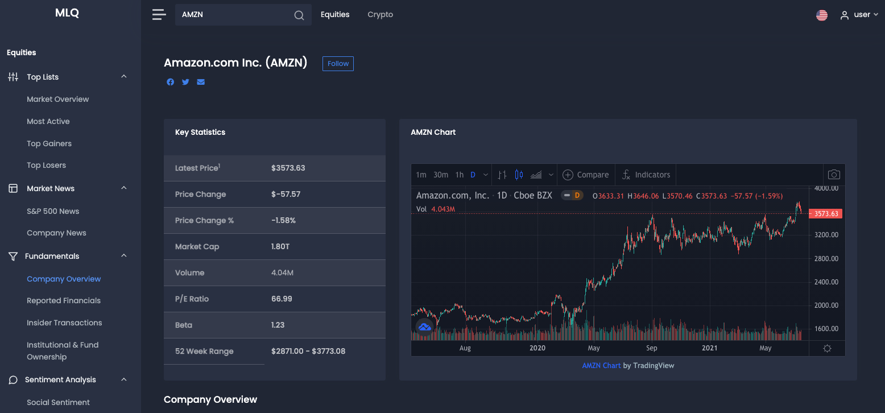Share AMZN page on Twitter
Viewport: 885px width, 413px height.
coord(185,82)
